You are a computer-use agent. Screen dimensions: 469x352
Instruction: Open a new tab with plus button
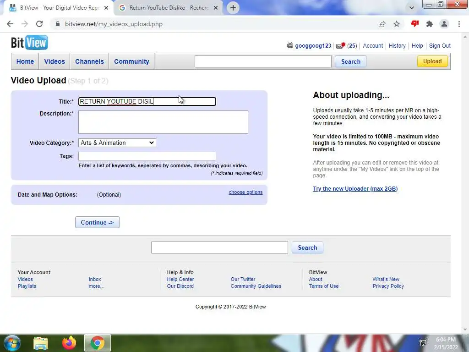[233, 8]
